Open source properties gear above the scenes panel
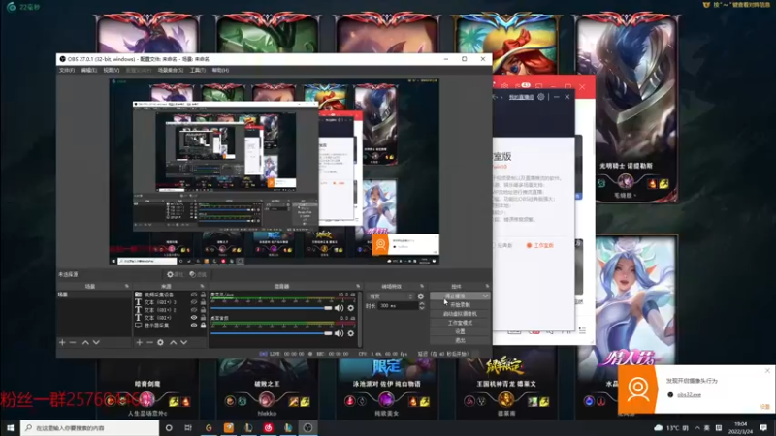776x436 pixels. [x=175, y=274]
